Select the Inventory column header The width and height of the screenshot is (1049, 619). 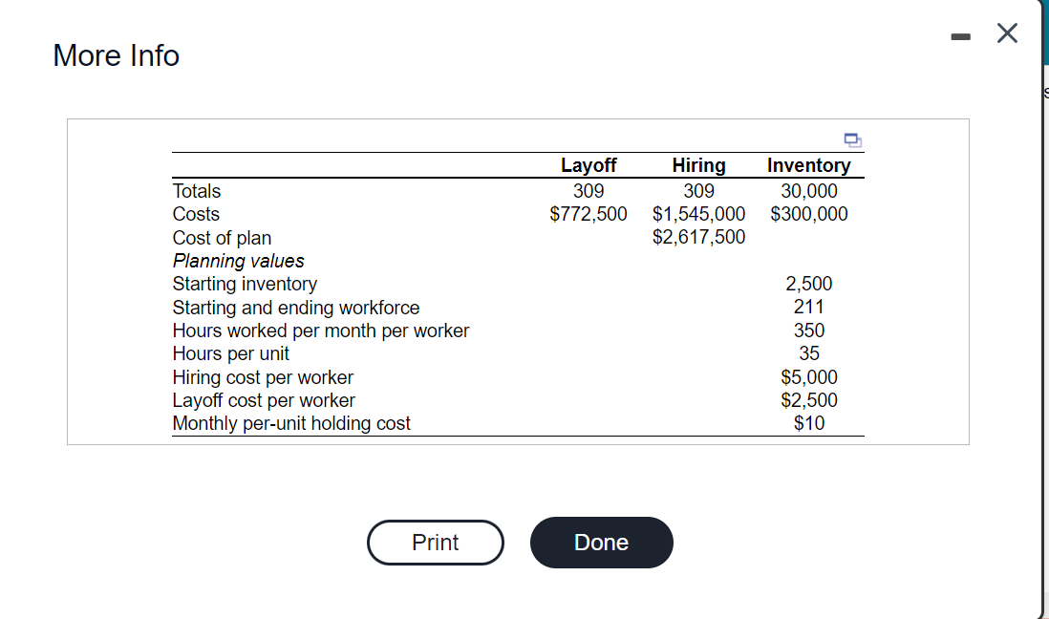[x=808, y=164]
